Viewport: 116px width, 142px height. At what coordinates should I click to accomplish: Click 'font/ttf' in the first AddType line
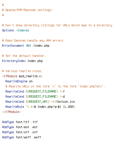coord(23,122)
